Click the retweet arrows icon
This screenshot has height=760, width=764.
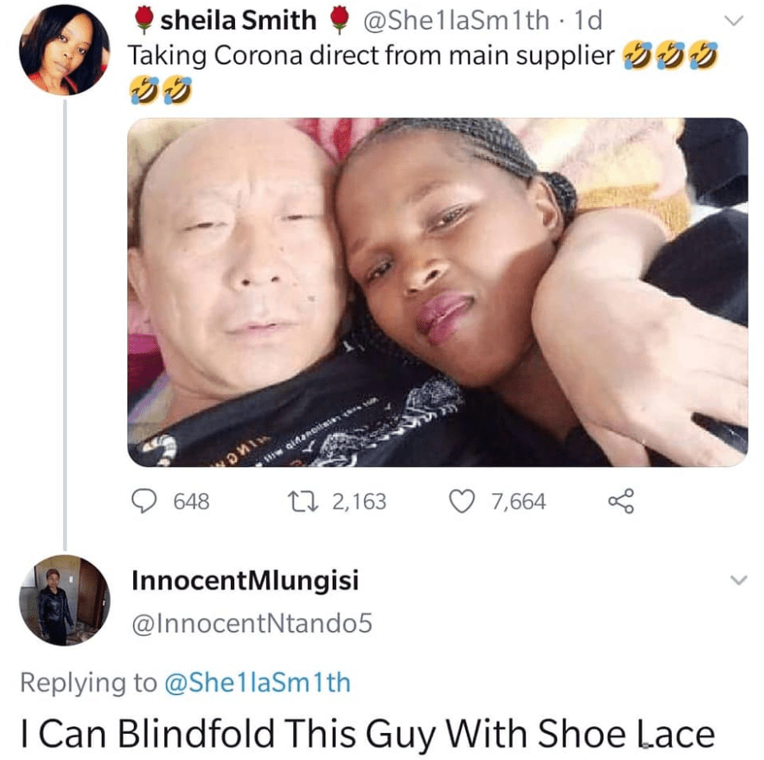[315, 500]
